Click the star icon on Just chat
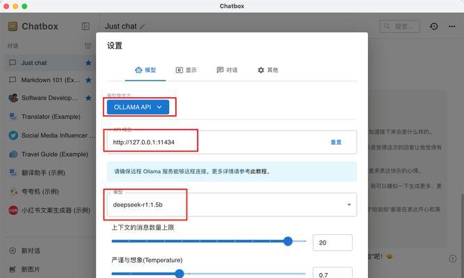The width and height of the screenshot is (464, 278). point(88,63)
